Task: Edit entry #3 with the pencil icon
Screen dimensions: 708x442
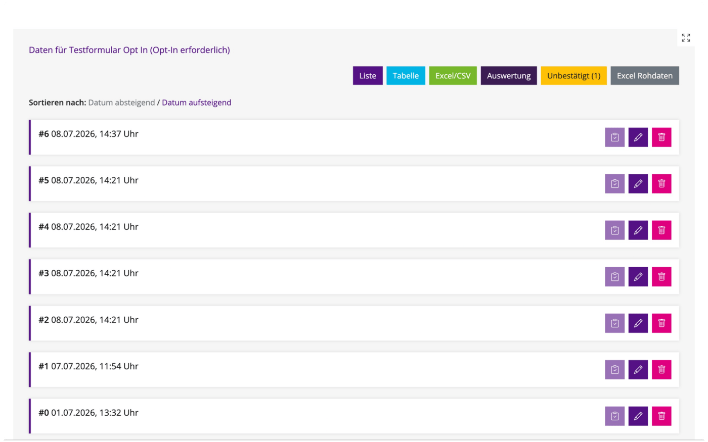Action: tap(638, 277)
